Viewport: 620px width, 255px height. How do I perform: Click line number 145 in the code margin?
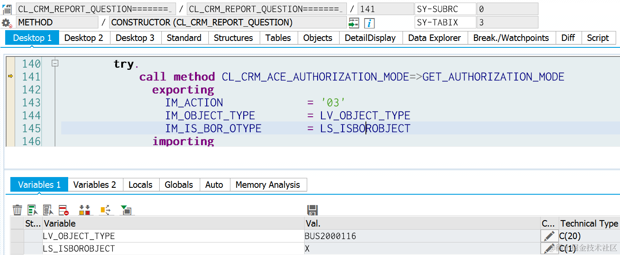[31, 128]
